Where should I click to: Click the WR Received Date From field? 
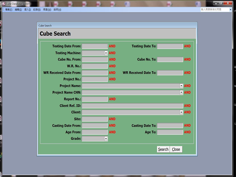click(95, 72)
